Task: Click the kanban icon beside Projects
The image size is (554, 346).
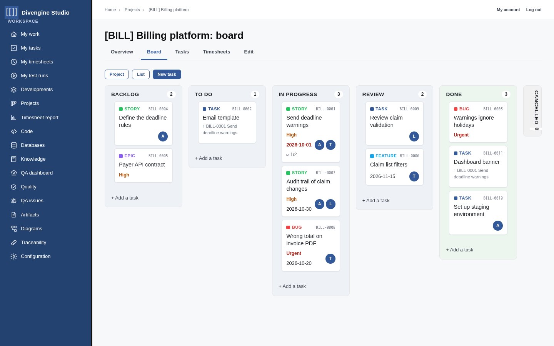Action: 14,103
